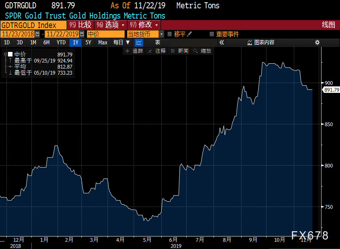Select the 3D range tab

click(x=20, y=42)
